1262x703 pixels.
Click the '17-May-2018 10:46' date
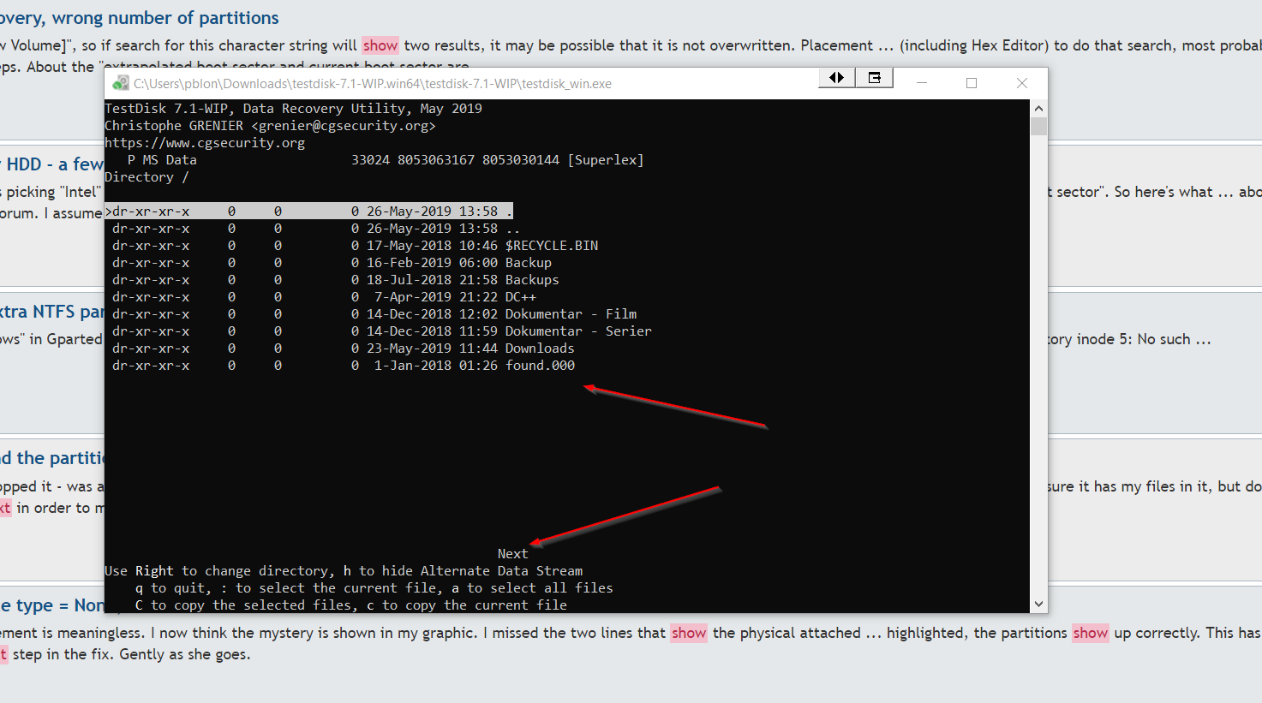click(432, 246)
